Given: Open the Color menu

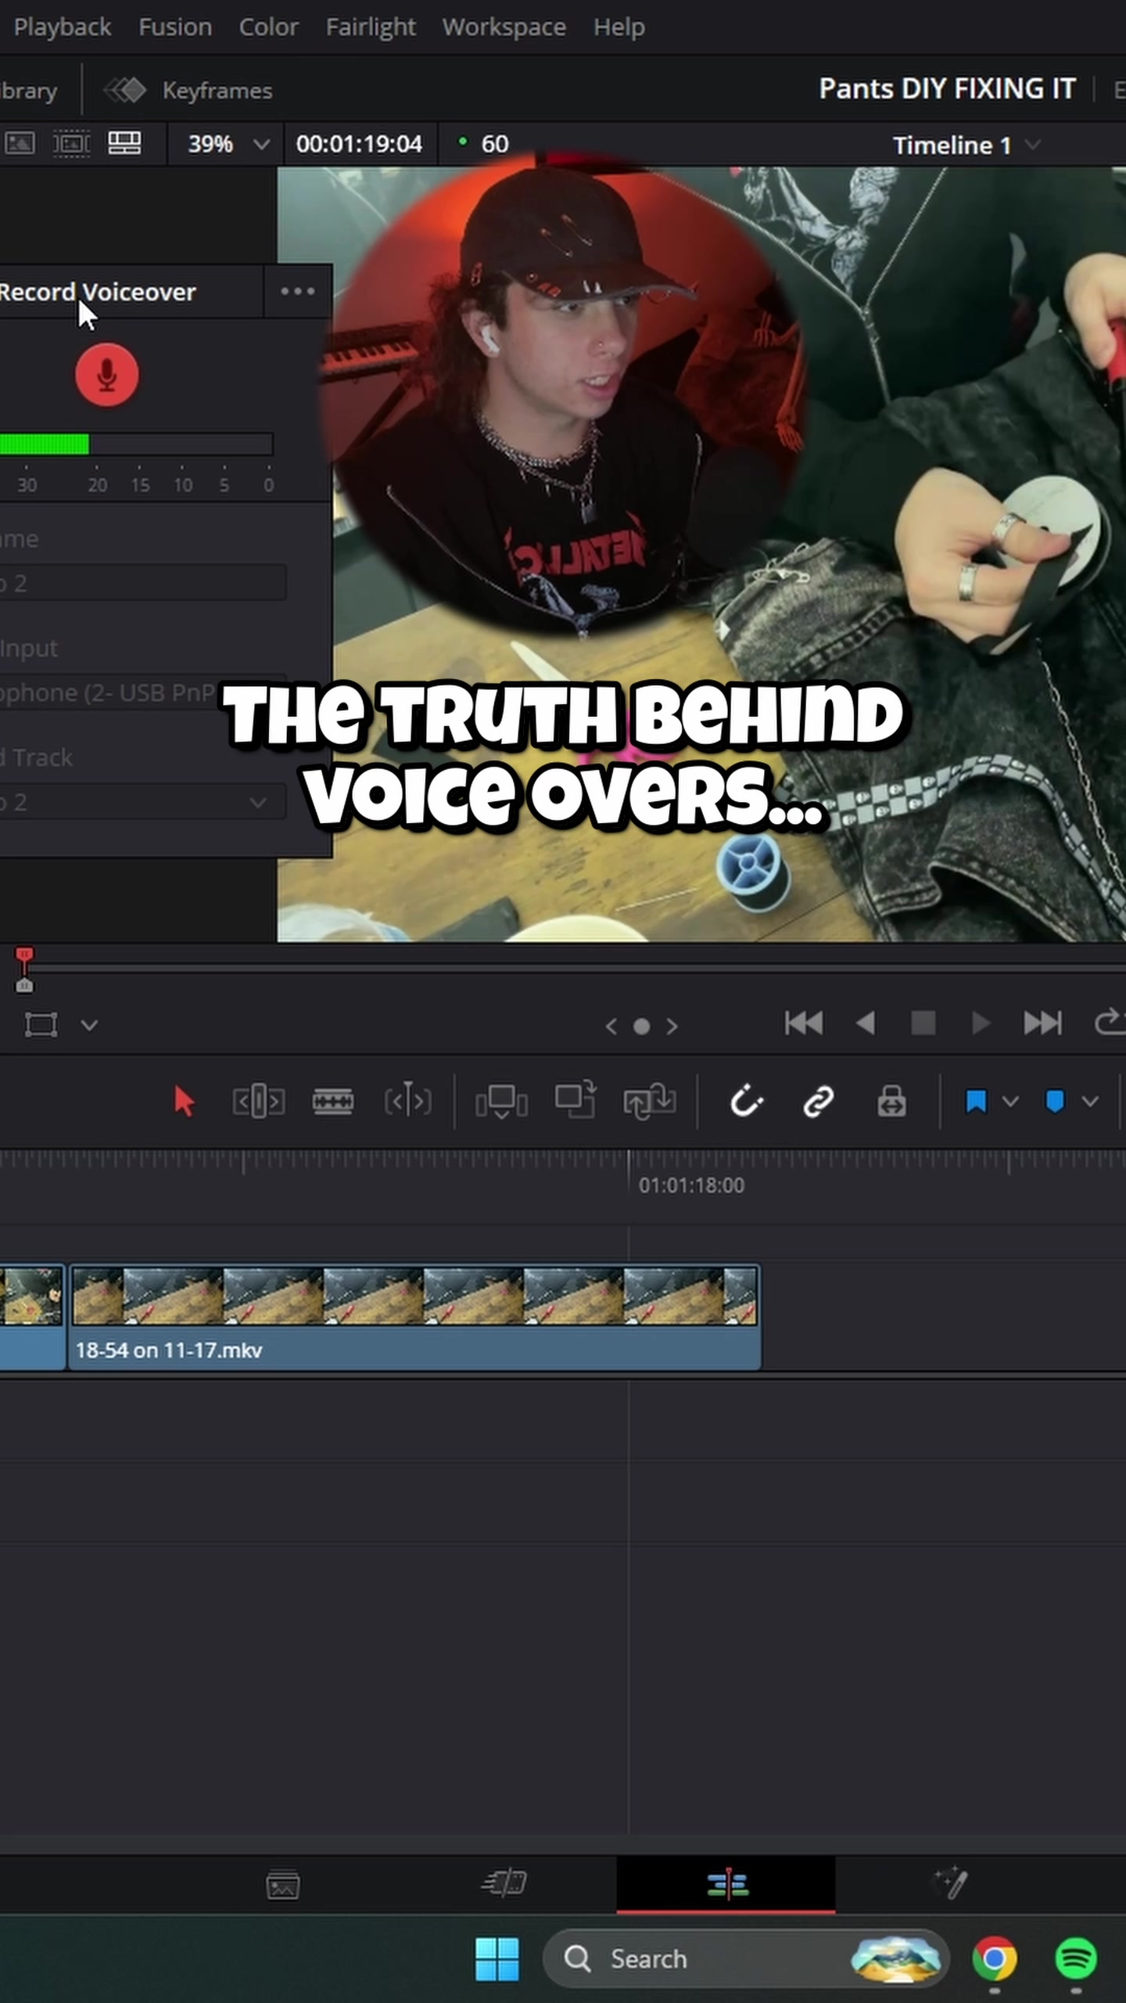Looking at the screenshot, I should coord(268,27).
